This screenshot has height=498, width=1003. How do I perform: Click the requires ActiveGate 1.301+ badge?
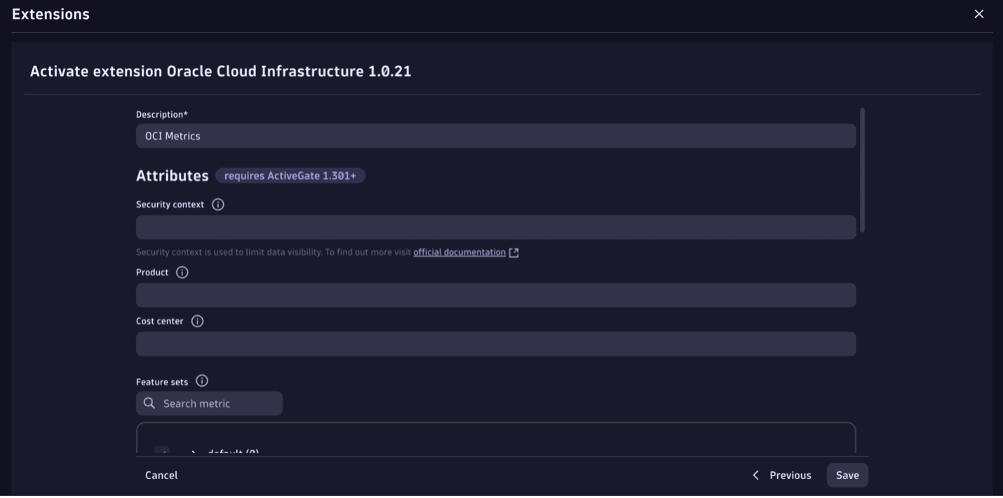pyautogui.click(x=290, y=176)
